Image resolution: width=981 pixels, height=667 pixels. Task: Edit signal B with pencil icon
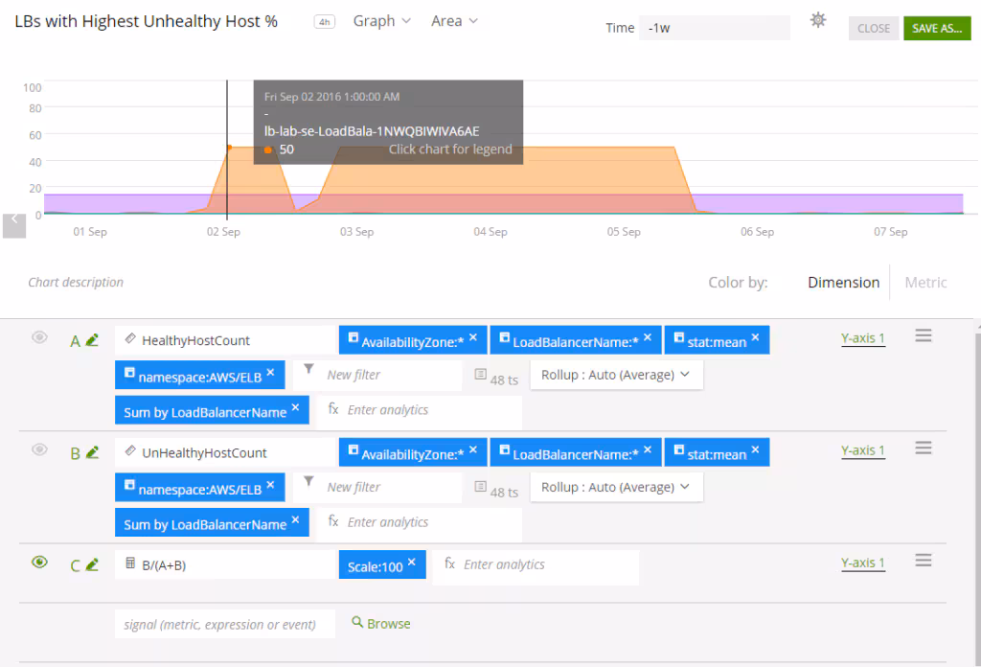pyautogui.click(x=92, y=453)
